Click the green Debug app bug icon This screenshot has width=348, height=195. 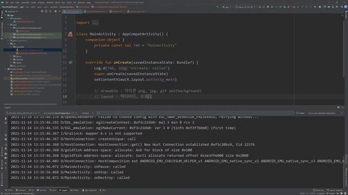pyautogui.click(x=272, y=7)
